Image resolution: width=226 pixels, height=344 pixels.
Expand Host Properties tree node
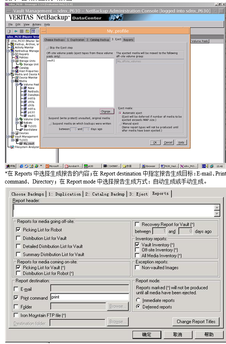pos(12,71)
